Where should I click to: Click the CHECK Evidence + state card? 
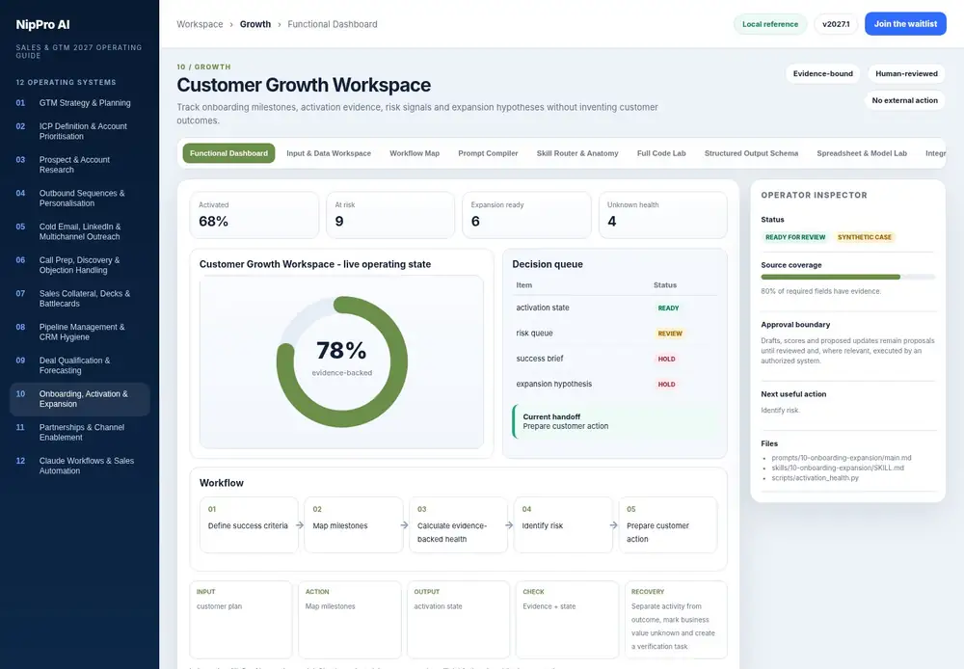(567, 620)
